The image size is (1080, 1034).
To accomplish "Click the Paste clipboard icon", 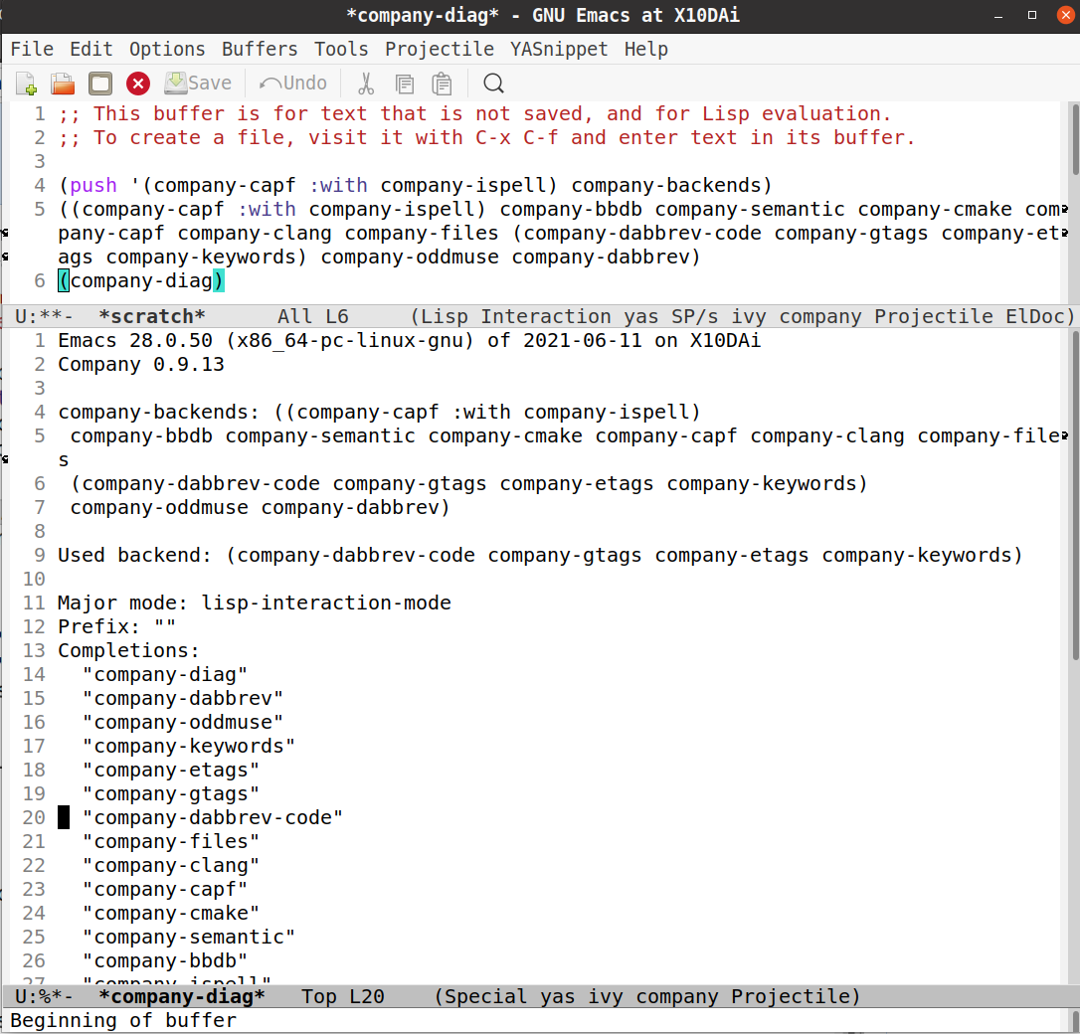I will click(x=442, y=84).
